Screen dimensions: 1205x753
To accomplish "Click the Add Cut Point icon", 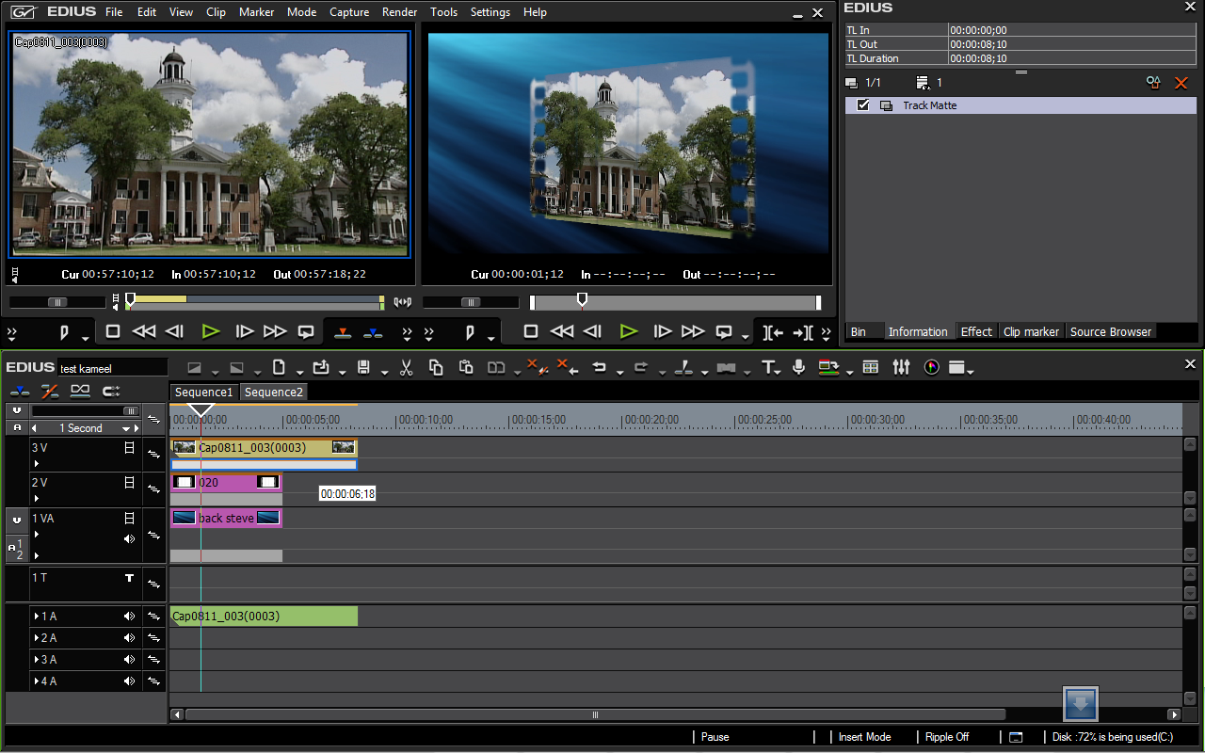I will (684, 367).
